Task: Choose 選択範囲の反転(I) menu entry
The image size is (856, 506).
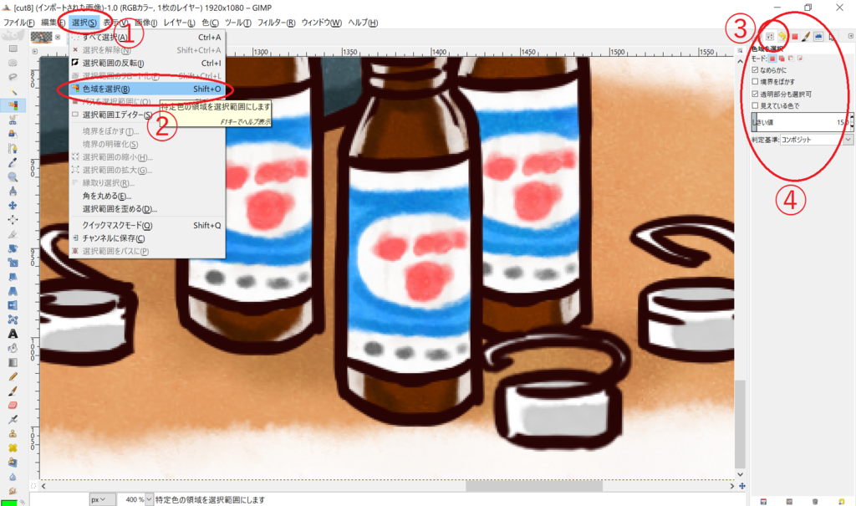Action: tap(147, 63)
